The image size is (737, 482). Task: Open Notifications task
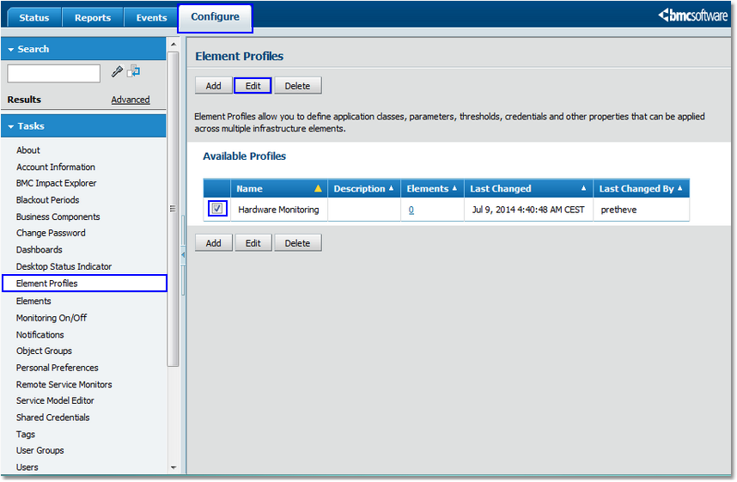[x=40, y=335]
